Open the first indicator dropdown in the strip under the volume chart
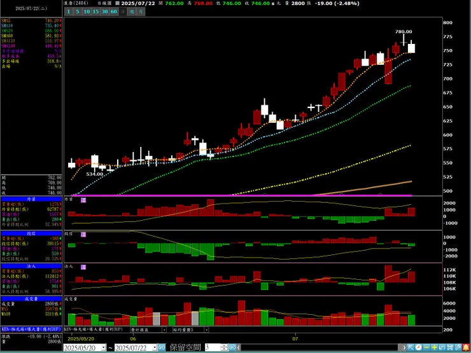 [164, 329]
